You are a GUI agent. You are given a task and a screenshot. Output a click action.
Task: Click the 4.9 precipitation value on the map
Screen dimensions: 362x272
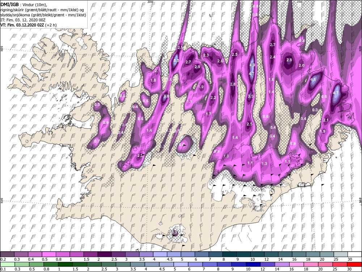point(252,65)
